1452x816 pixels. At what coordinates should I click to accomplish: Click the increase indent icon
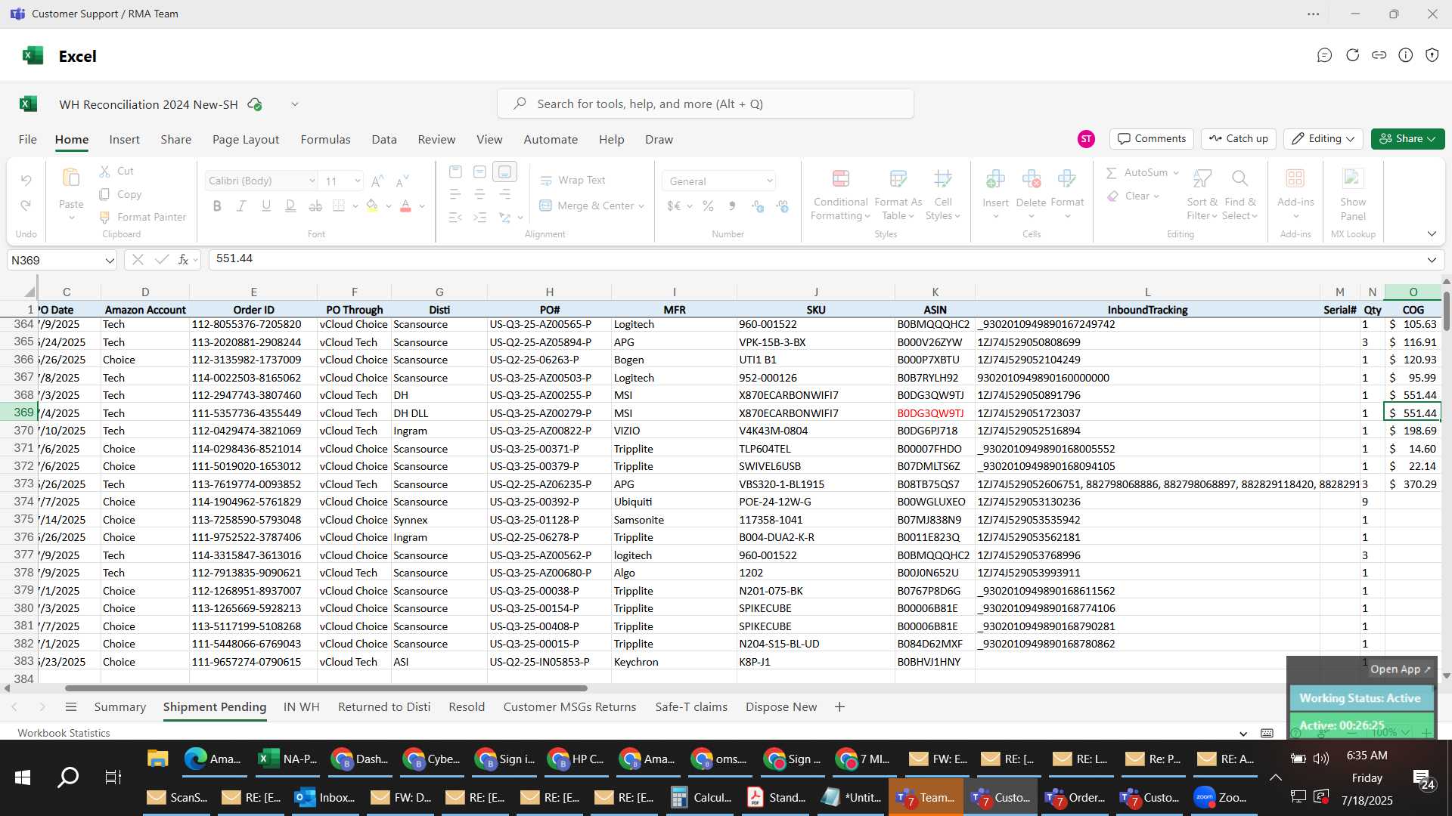point(479,218)
